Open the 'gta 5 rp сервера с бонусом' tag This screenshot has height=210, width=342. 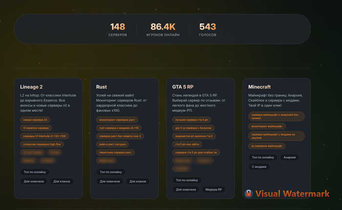click(193, 128)
